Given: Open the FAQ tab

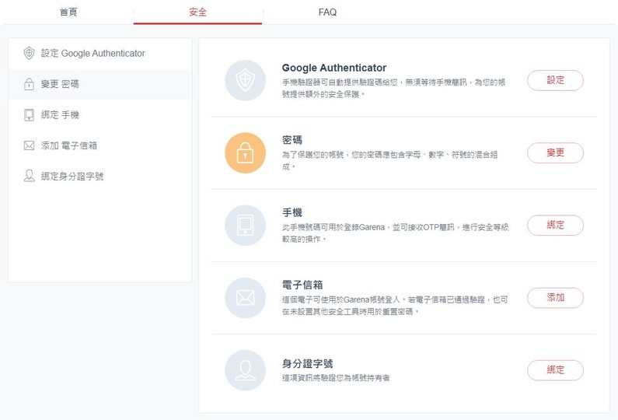Looking at the screenshot, I should pyautogui.click(x=327, y=12).
